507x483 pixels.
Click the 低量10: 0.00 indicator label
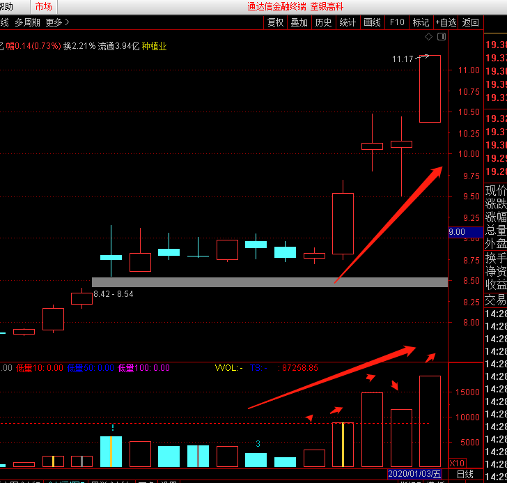tap(40, 368)
